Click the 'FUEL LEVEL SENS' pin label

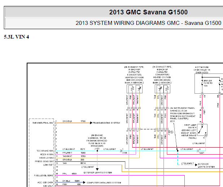coord(44,175)
